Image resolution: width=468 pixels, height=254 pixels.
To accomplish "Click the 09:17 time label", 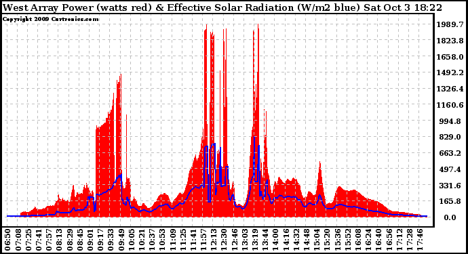I will pyautogui.click(x=100, y=239).
